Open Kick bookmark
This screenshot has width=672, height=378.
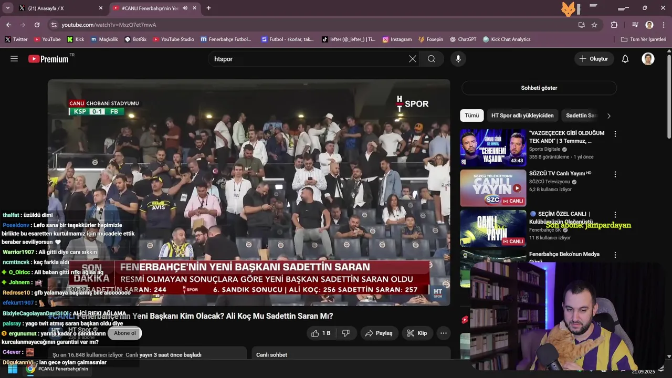click(76, 39)
